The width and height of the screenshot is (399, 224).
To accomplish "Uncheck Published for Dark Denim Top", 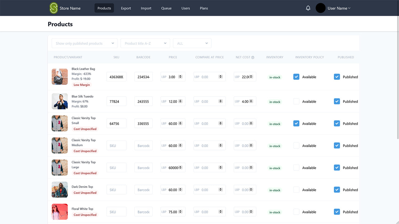I will click(337, 189).
